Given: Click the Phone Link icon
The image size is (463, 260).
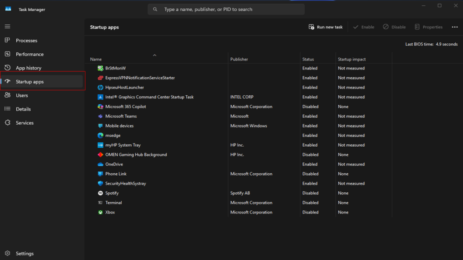Looking at the screenshot, I should point(100,174).
